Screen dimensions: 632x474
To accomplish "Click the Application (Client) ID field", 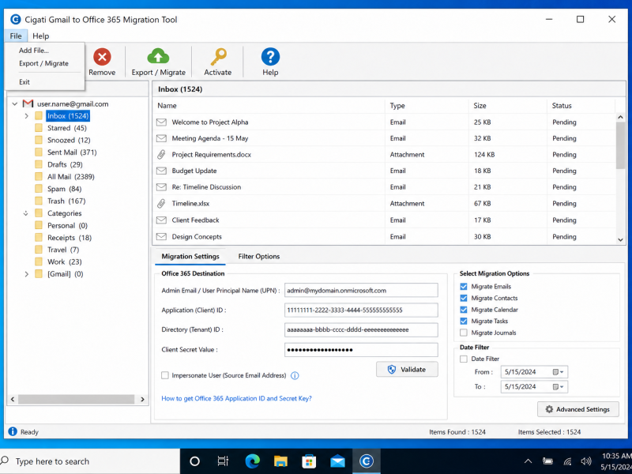I will 361,310.
